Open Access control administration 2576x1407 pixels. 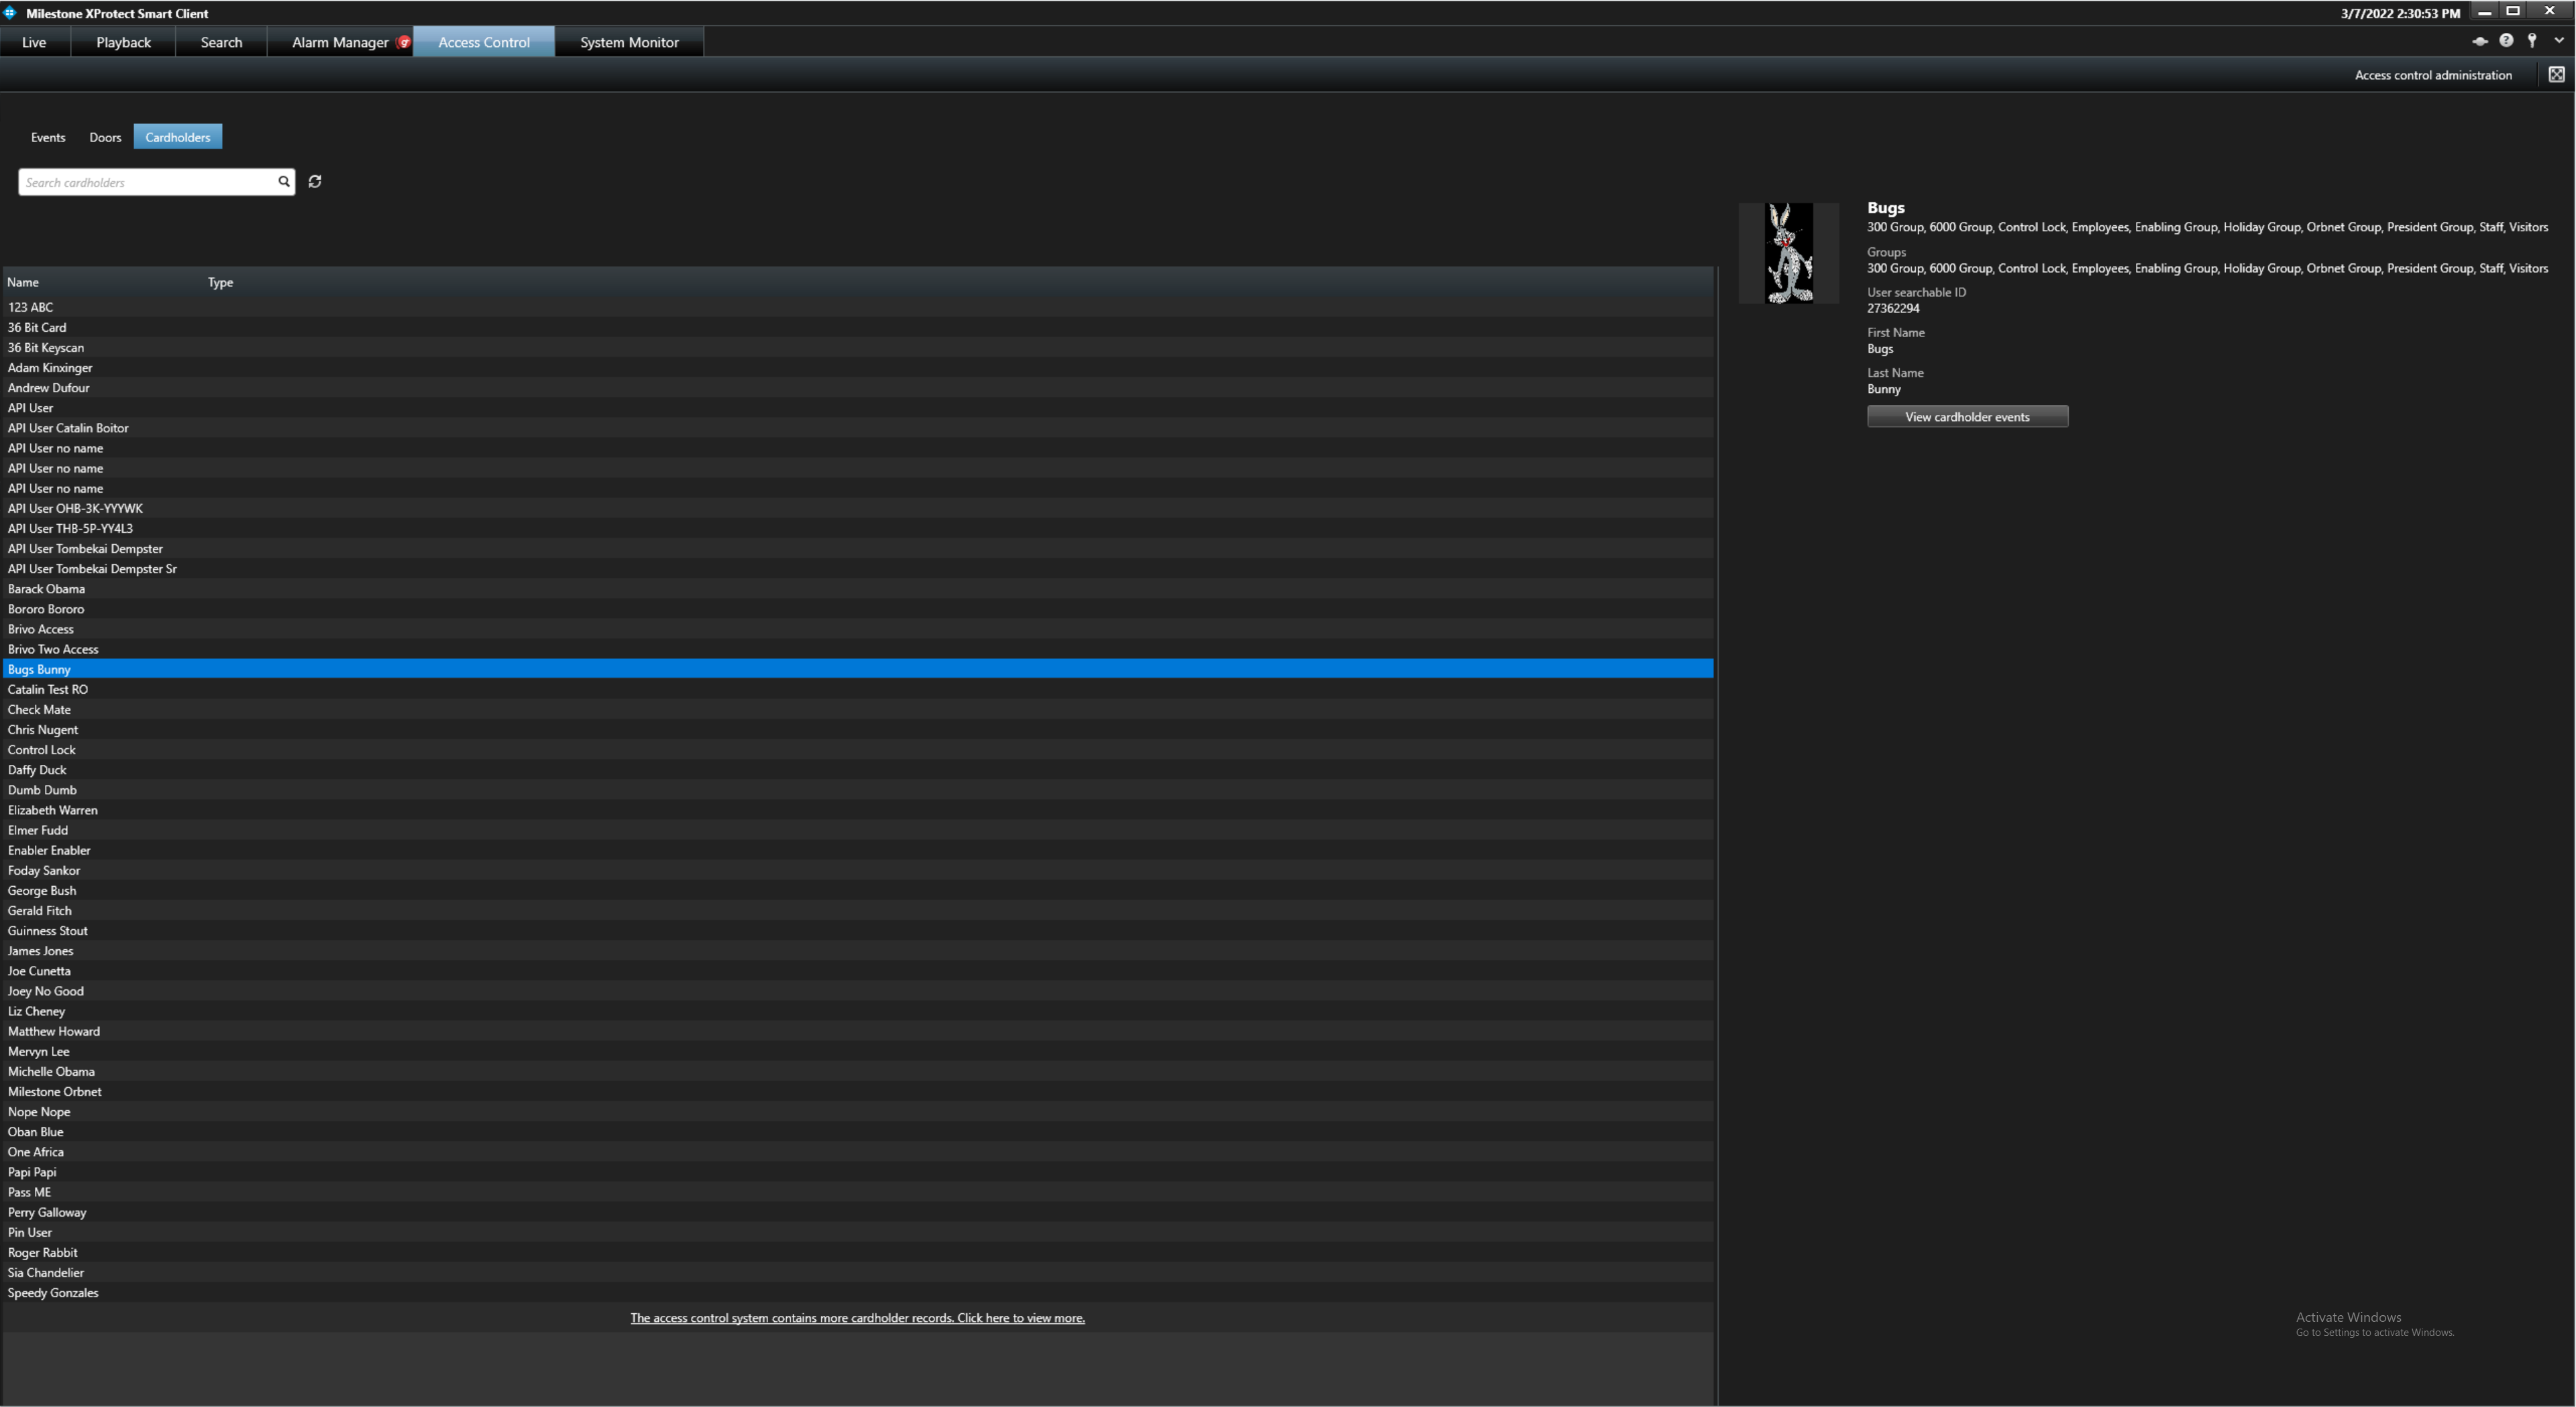2433,75
